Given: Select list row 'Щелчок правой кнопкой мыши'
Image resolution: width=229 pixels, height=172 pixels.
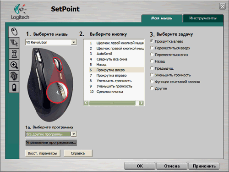Looking at the screenshot, I should coord(117,48).
